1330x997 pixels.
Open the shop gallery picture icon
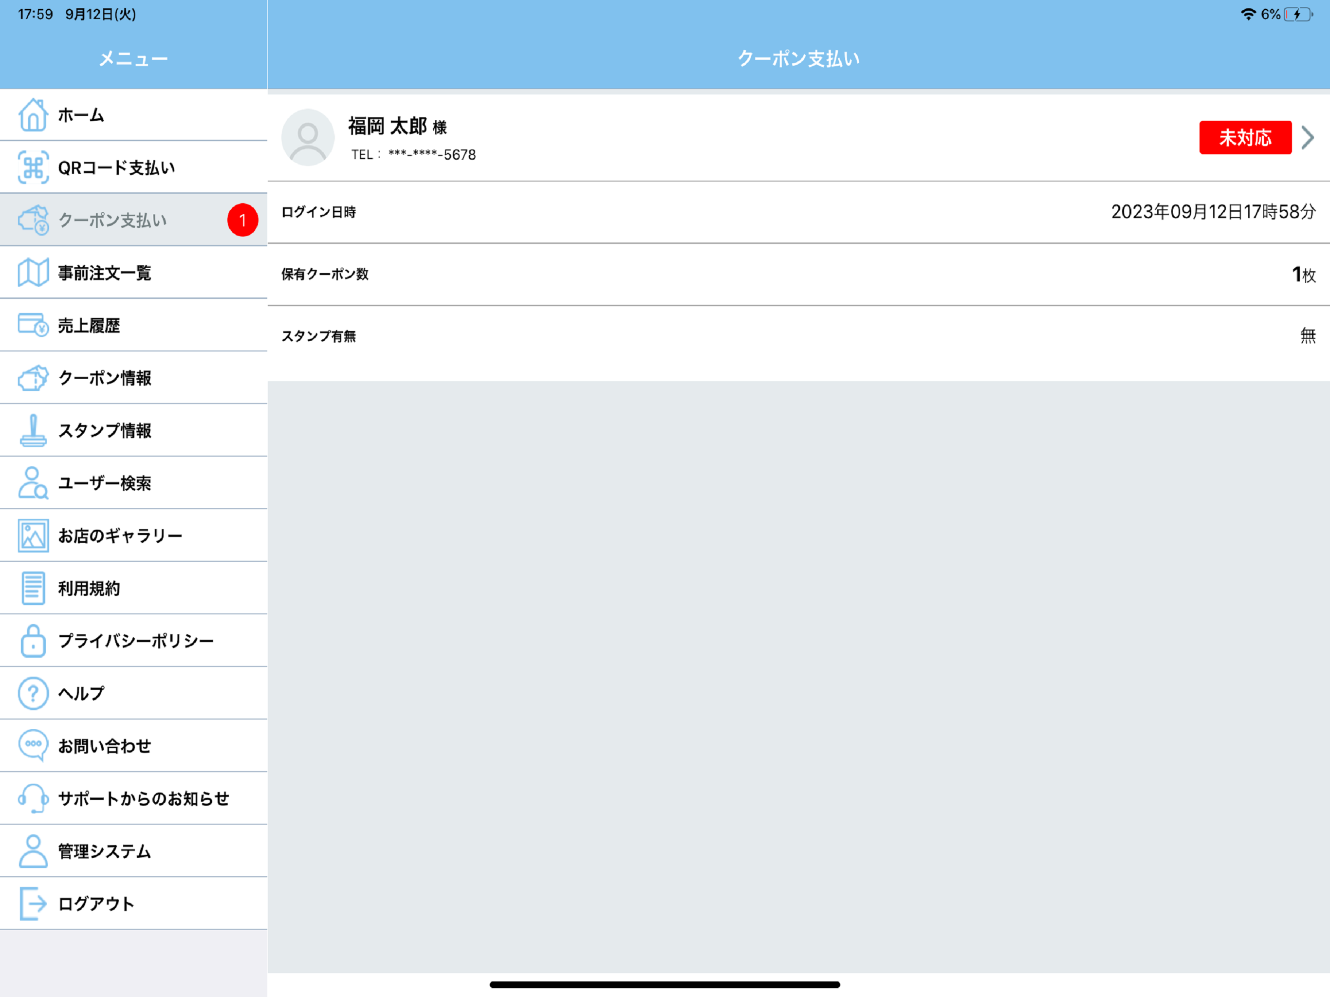click(x=33, y=535)
